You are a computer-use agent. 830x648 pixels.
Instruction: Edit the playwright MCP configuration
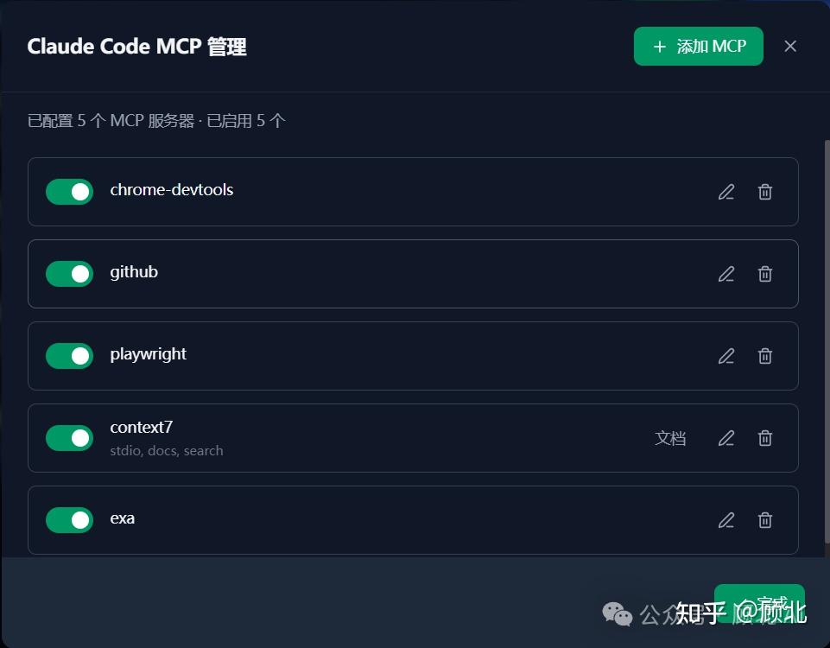click(x=725, y=356)
